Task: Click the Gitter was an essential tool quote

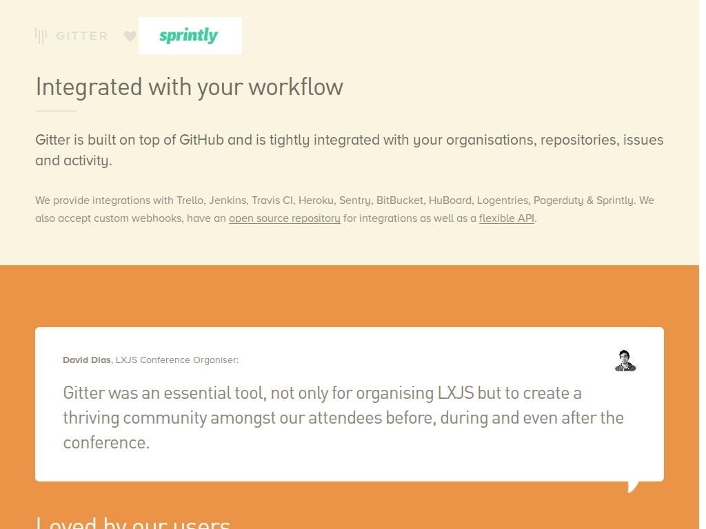Action: pyautogui.click(x=343, y=417)
